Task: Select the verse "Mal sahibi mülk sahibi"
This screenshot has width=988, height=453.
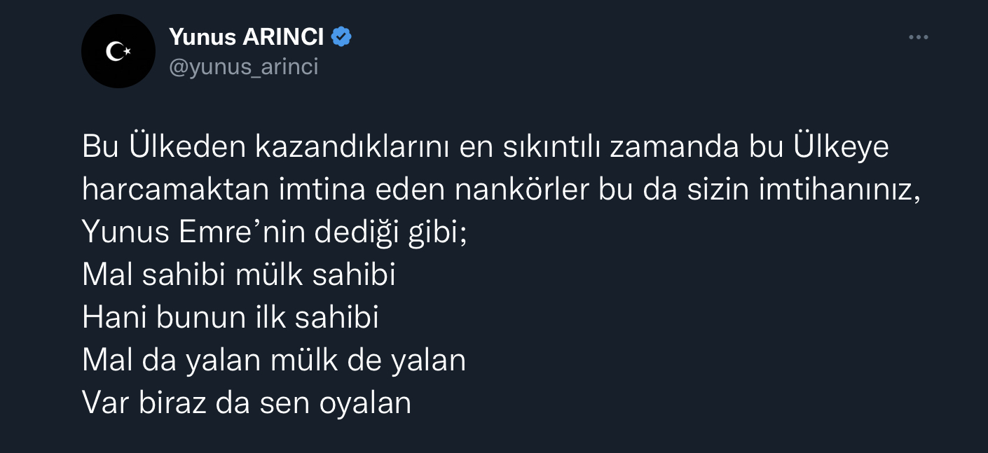Action: pyautogui.click(x=239, y=275)
